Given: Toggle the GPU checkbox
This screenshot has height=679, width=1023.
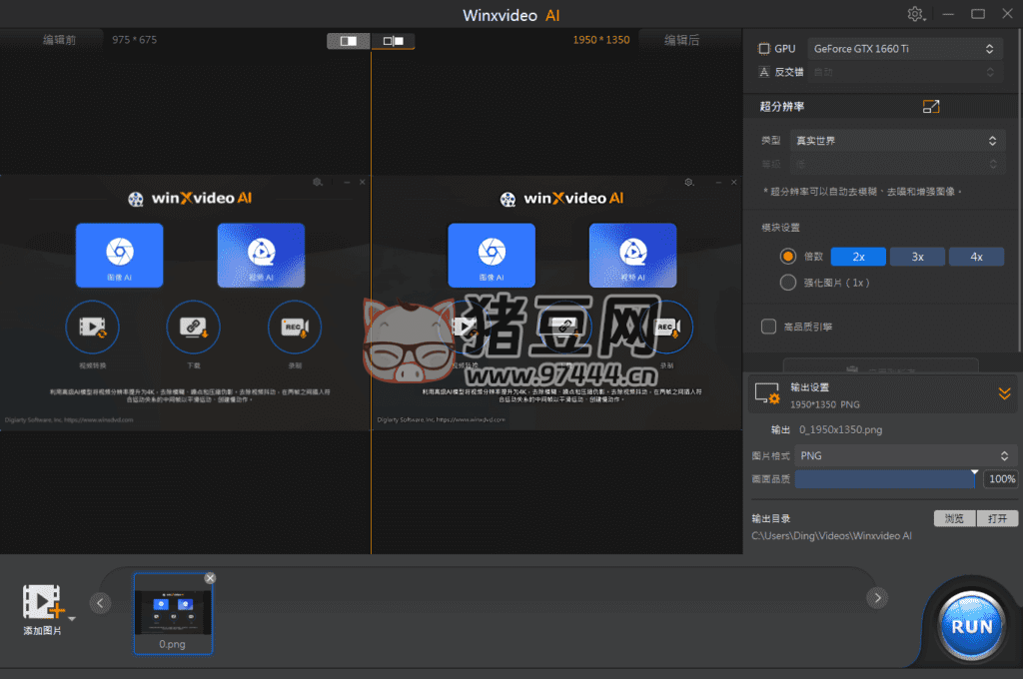Looking at the screenshot, I should coord(764,48).
